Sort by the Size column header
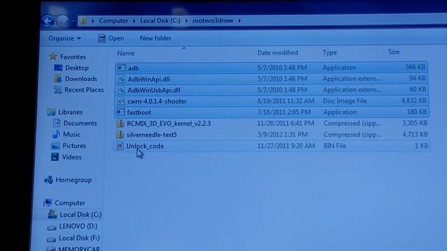 (393, 52)
